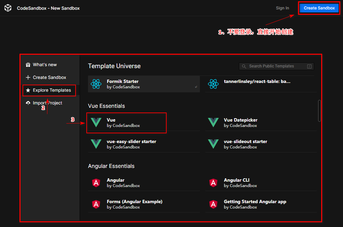Open the tannerlinsley/react-table template title
343x227 pixels.
click(x=257, y=81)
